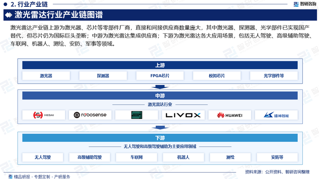Click the 镭神智能 logo box
319x179 pixels.
click(x=276, y=115)
